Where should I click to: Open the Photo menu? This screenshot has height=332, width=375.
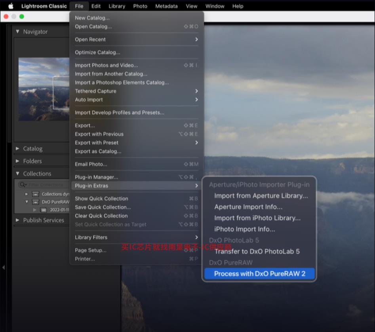[140, 6]
